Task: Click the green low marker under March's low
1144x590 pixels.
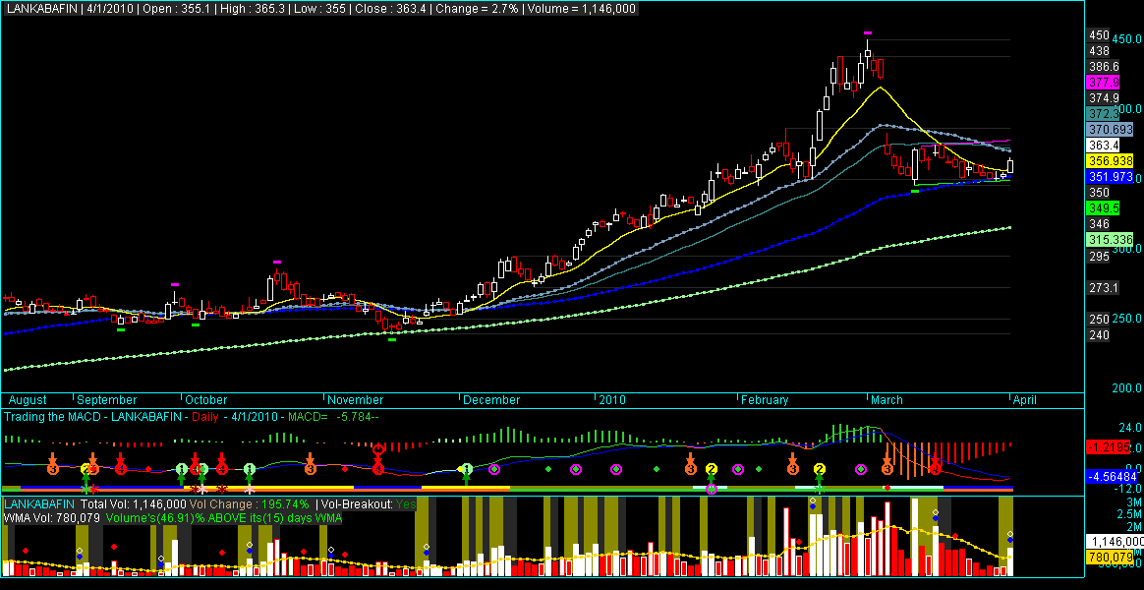Action: tap(915, 192)
